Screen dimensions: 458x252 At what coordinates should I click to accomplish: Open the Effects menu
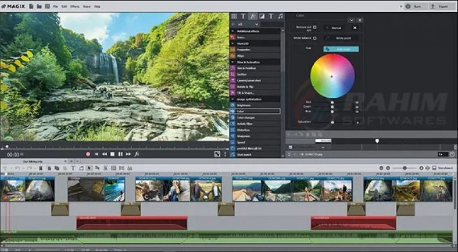(75, 6)
